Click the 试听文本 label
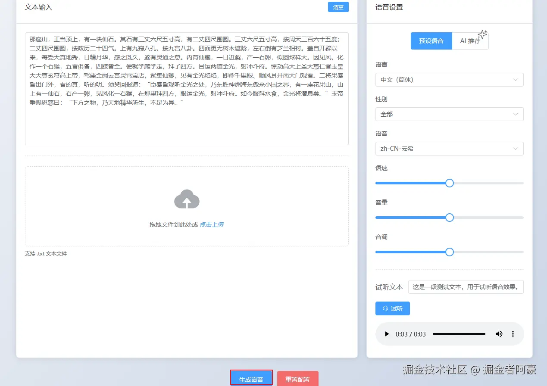The height and width of the screenshot is (386, 547). [x=389, y=287]
